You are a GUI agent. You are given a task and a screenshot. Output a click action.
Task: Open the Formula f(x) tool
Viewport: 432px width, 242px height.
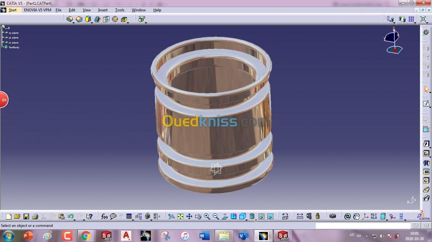point(104,217)
